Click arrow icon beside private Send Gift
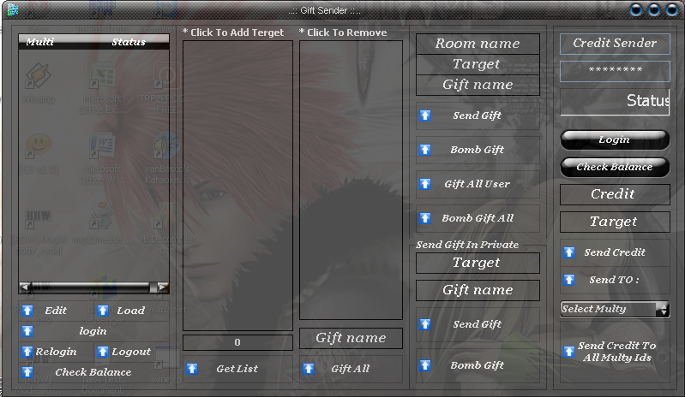685x397 pixels. pyautogui.click(x=425, y=324)
